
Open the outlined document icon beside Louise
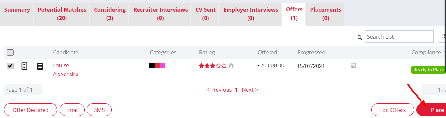[24, 66]
